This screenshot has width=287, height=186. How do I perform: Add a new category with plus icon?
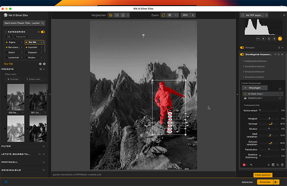[x=39, y=32]
